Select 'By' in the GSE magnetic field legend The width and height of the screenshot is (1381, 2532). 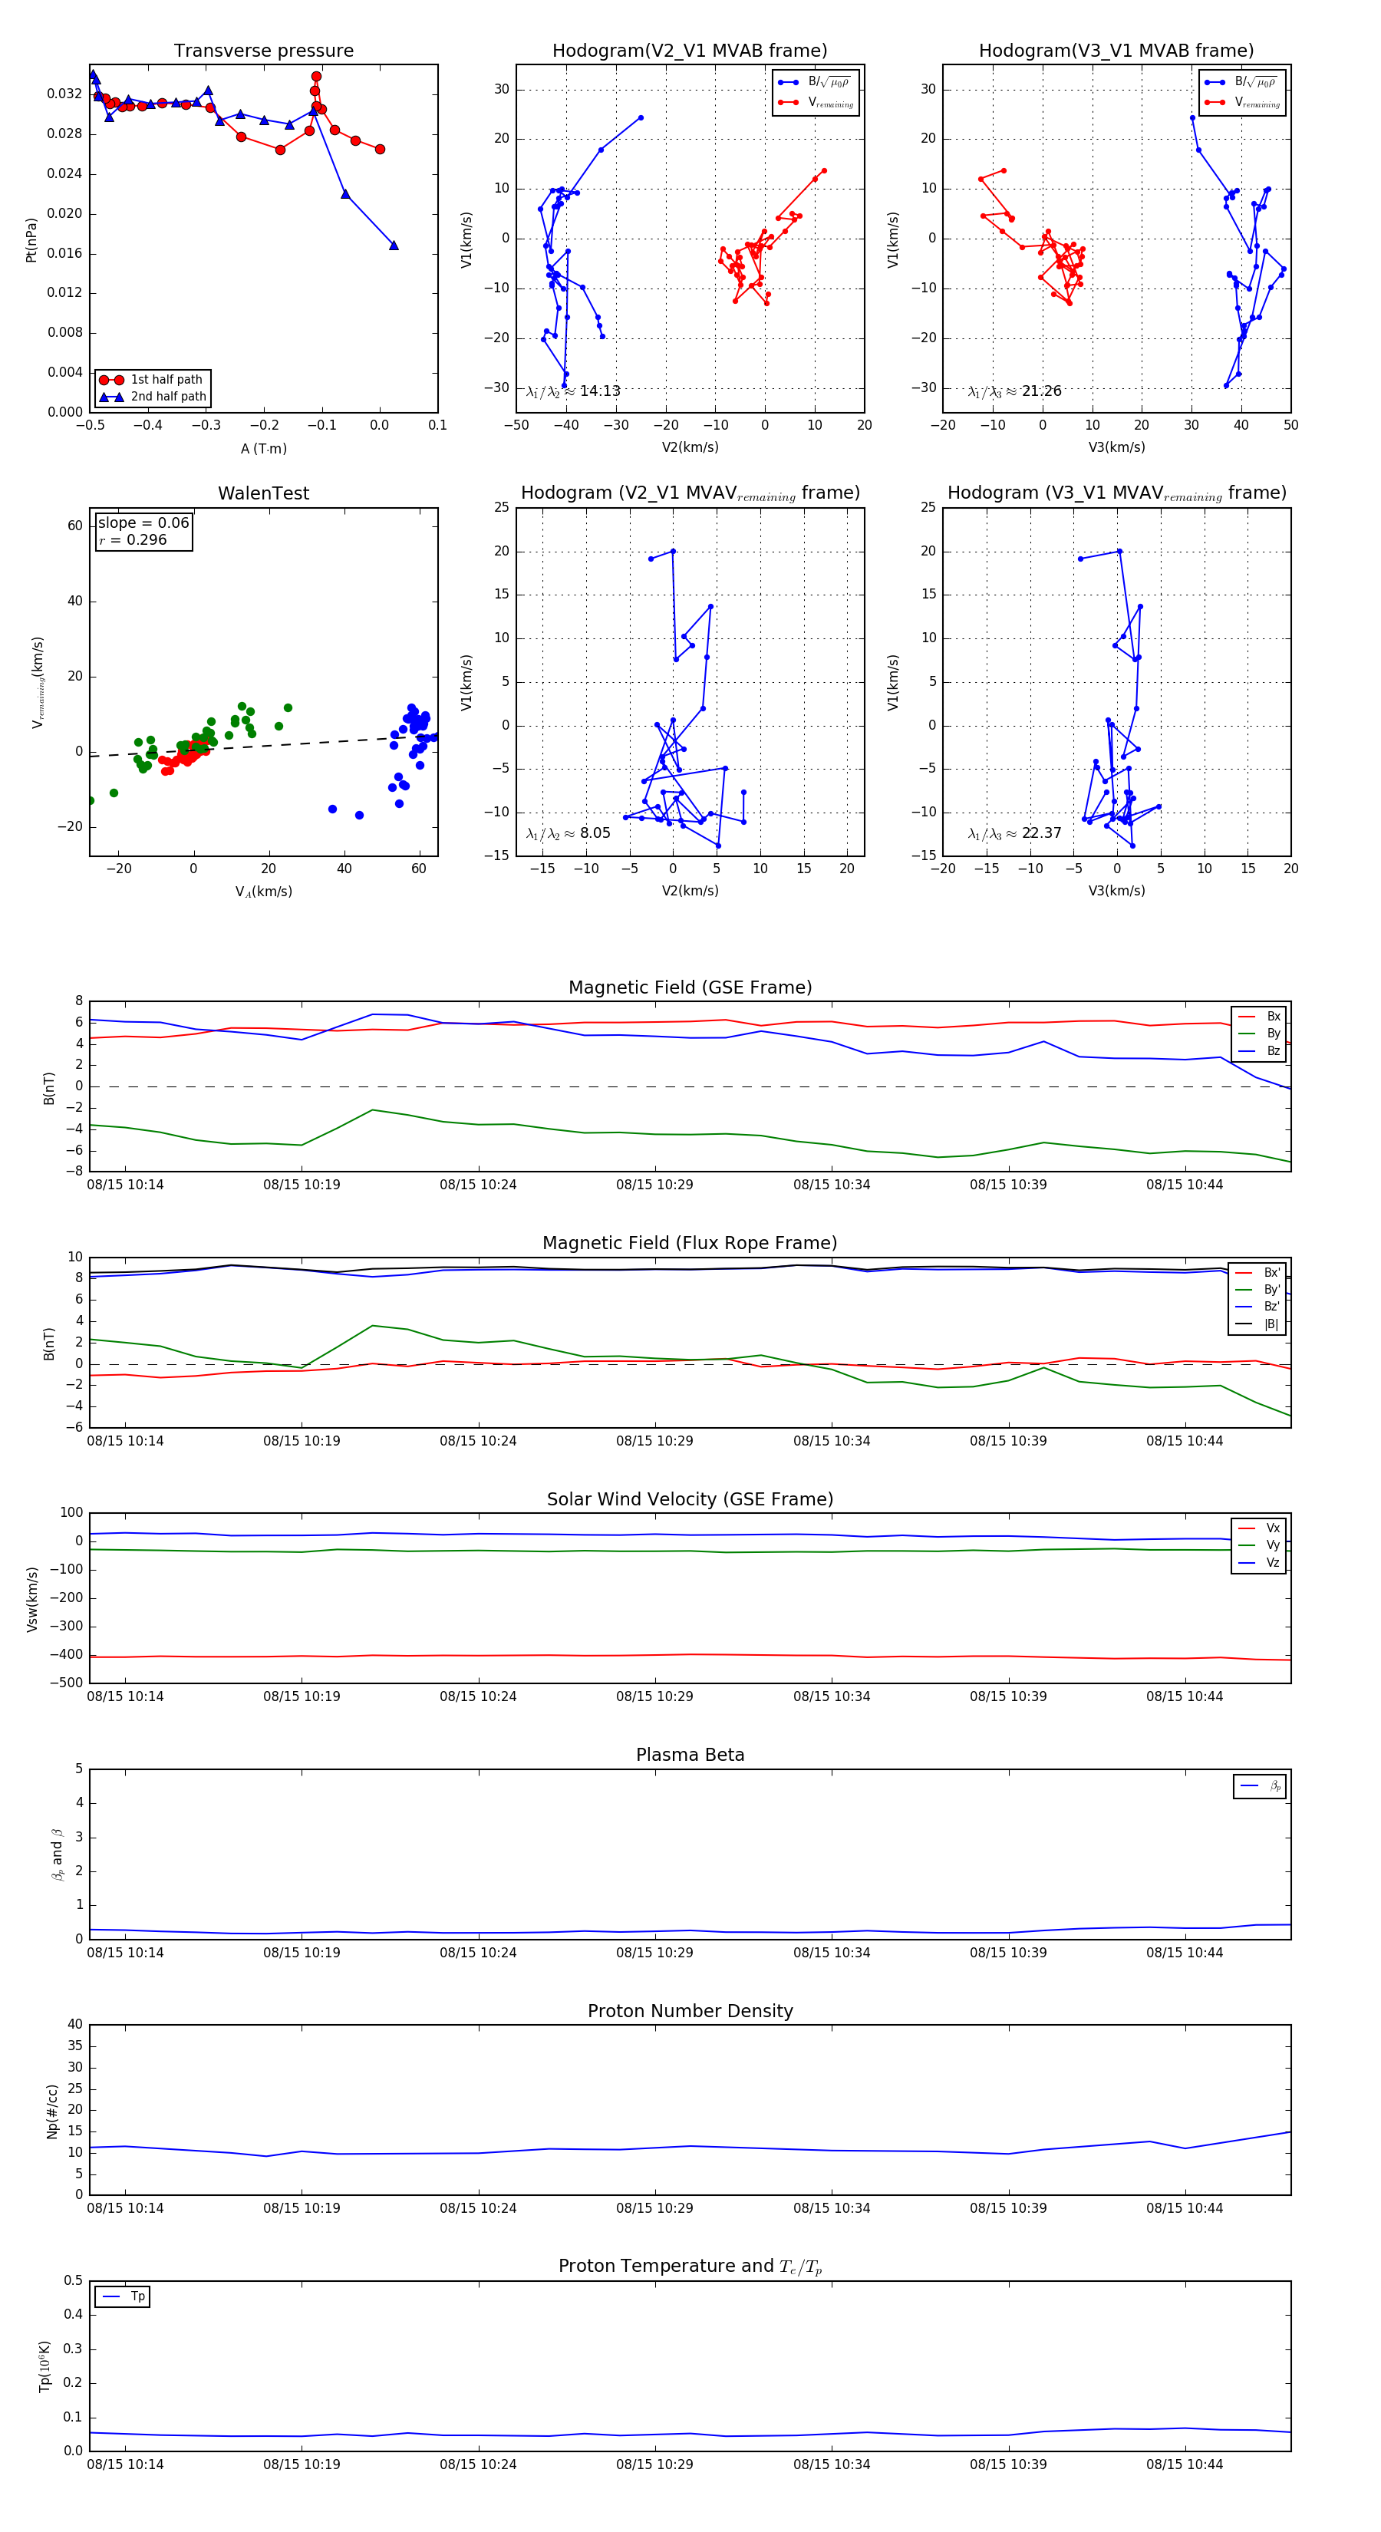click(1259, 1034)
